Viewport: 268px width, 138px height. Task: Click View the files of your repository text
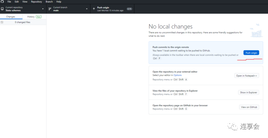pyautogui.click(x=175, y=91)
